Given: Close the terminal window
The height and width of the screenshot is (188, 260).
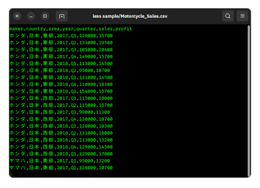Looking at the screenshot, I should pyautogui.click(x=17, y=16).
